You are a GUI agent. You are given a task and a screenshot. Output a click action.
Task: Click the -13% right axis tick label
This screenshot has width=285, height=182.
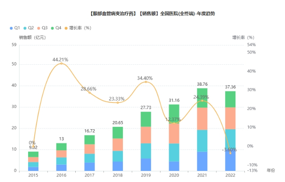252,170
